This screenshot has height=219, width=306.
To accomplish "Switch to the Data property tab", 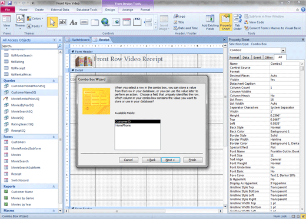I will click(x=245, y=58).
